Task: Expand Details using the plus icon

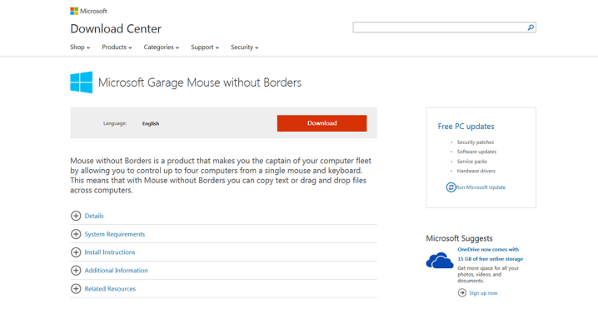Action: (x=76, y=216)
